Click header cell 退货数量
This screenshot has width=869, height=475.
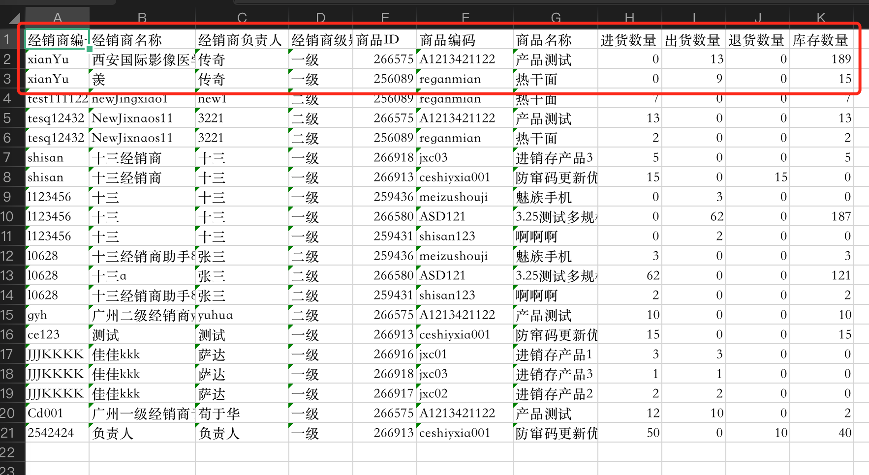coord(758,39)
